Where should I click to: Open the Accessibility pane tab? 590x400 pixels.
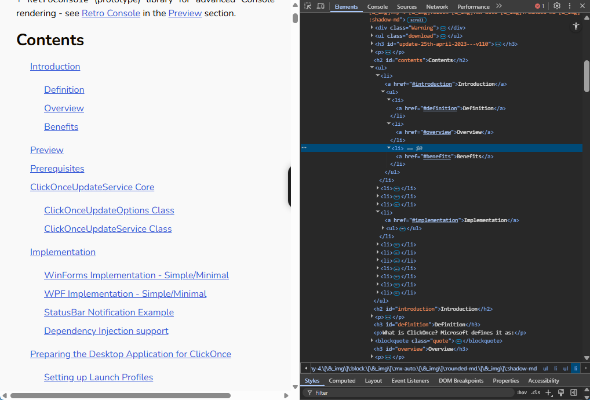pyautogui.click(x=543, y=381)
